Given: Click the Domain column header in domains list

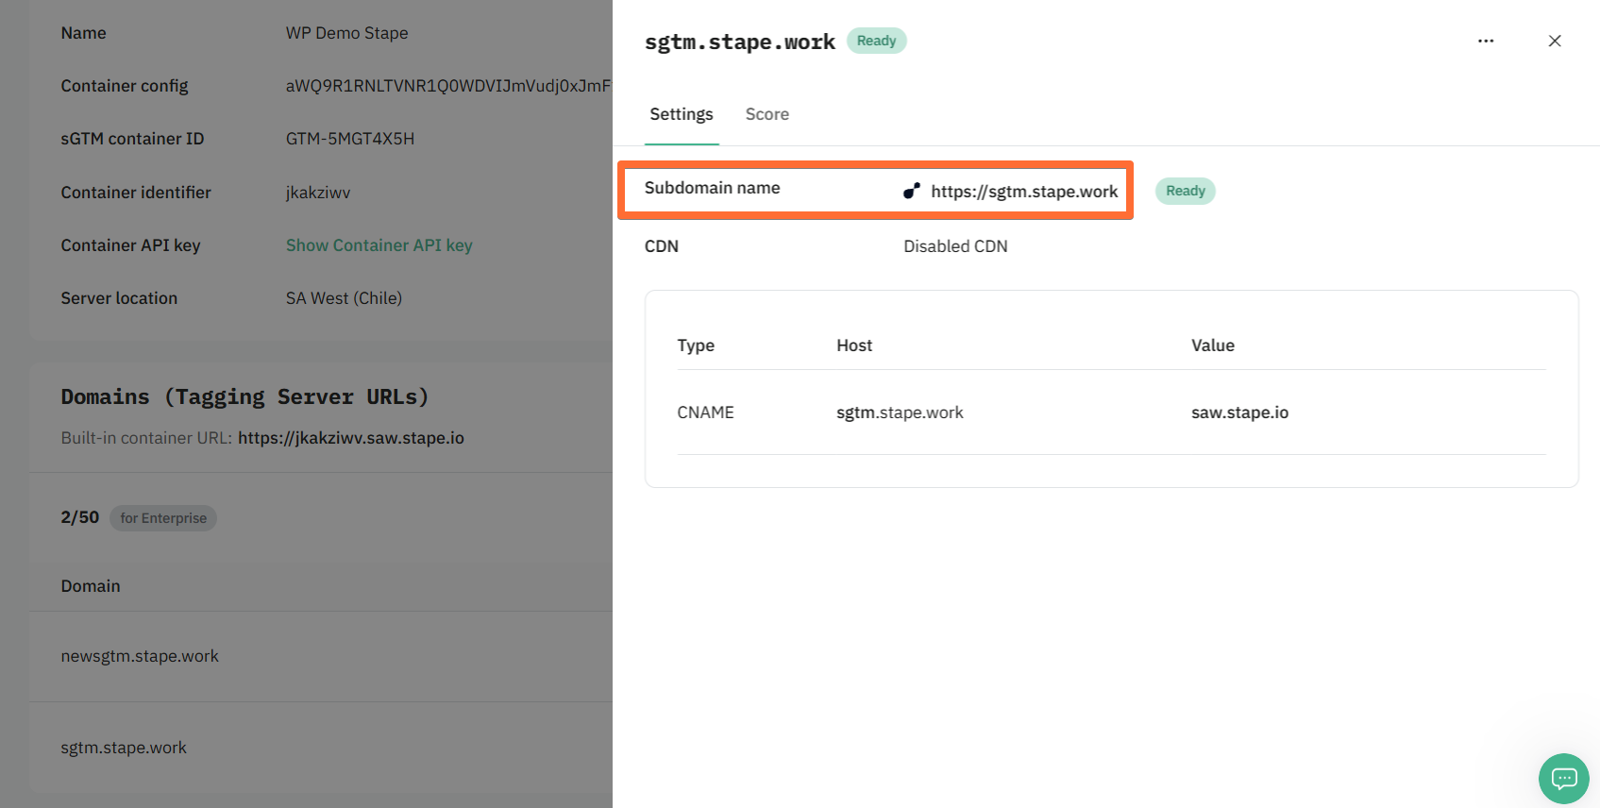Looking at the screenshot, I should click(x=91, y=586).
